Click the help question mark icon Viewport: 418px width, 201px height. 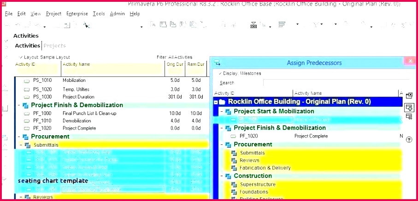click(x=409, y=139)
